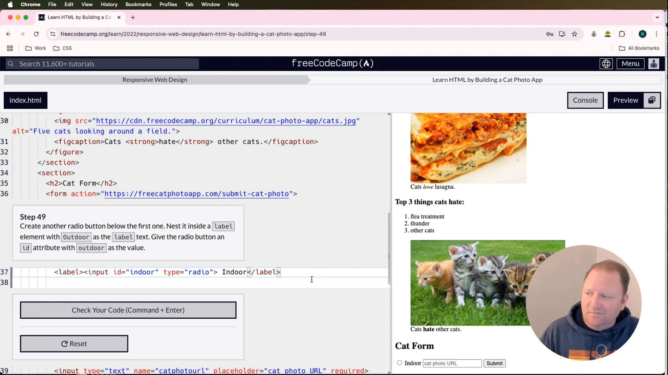Screen dimensions: 668x375
Task: Reload the freeCodeCamp page
Action: 36,34
